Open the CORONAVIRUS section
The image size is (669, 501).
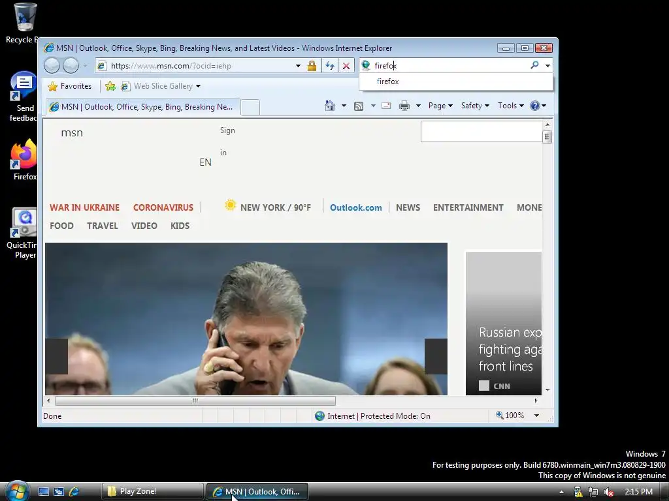point(163,207)
